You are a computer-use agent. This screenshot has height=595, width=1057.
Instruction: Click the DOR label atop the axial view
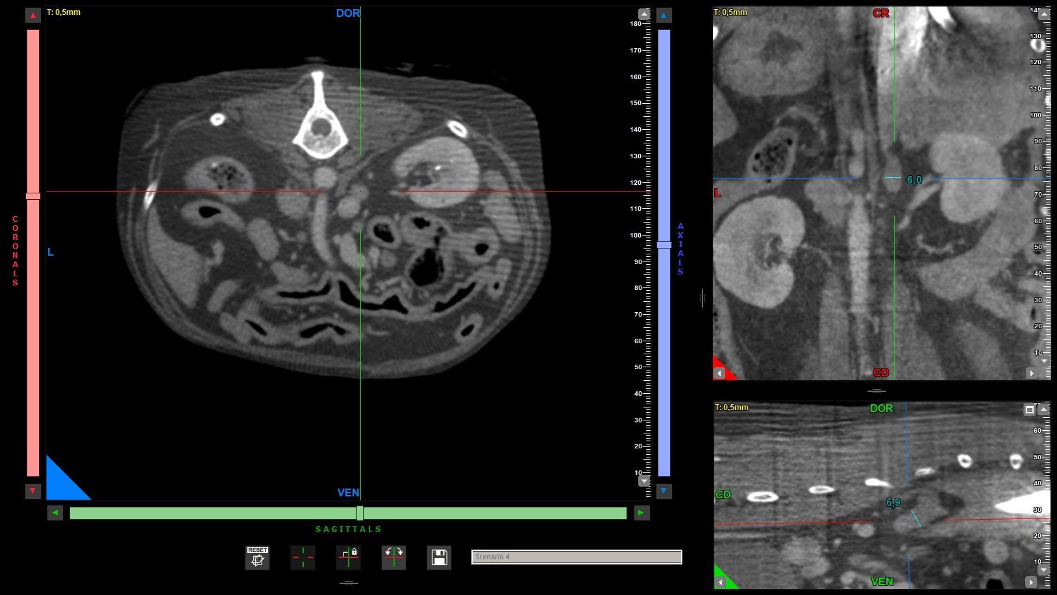coord(348,13)
